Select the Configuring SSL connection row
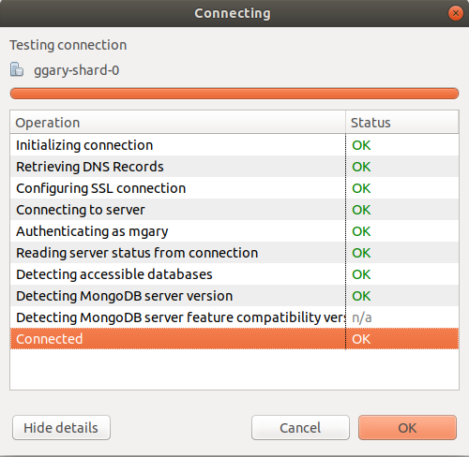The width and height of the screenshot is (469, 457). pos(234,188)
